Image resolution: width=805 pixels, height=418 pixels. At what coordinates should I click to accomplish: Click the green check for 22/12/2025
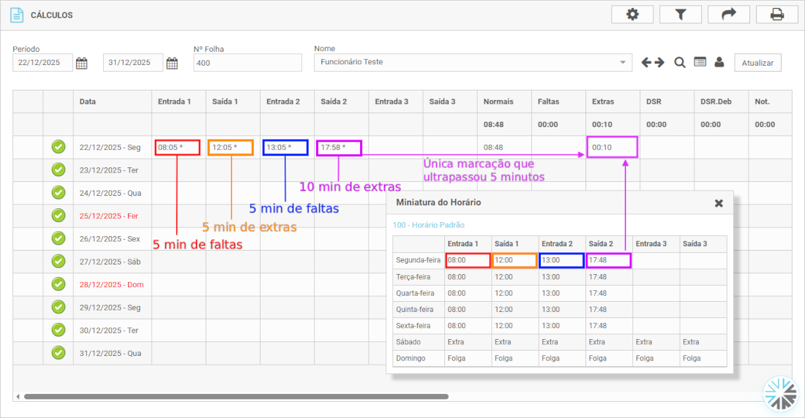click(x=59, y=148)
